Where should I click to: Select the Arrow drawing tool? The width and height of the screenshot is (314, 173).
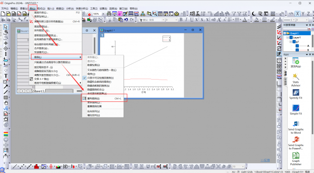[x=6, y=86]
